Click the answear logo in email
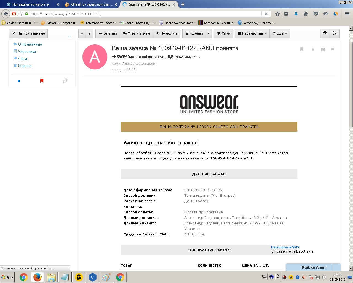 pos(209,104)
